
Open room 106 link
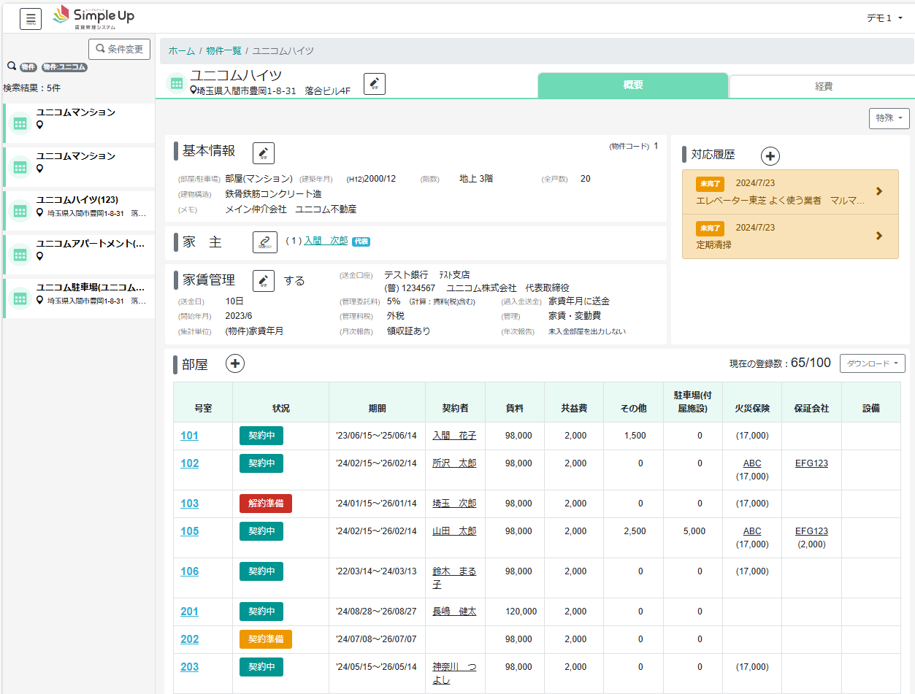(x=189, y=571)
